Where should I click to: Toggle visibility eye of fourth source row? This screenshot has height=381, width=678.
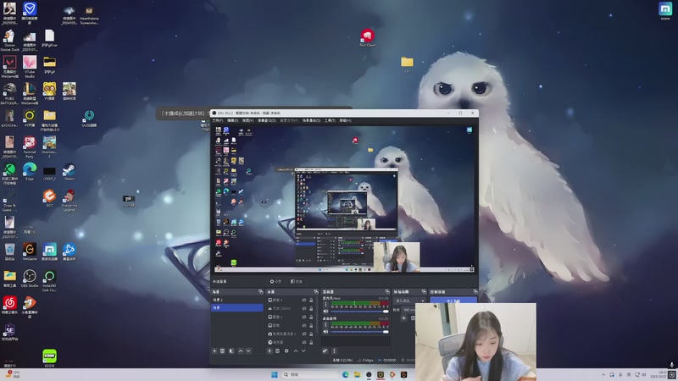point(304,325)
